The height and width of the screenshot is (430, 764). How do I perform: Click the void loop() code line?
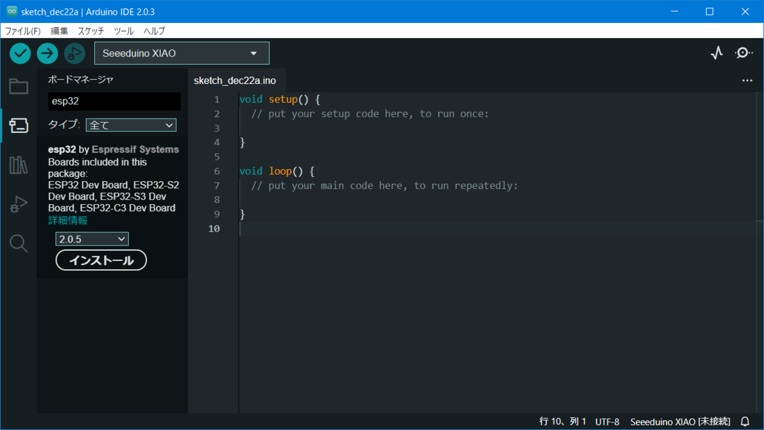click(277, 171)
